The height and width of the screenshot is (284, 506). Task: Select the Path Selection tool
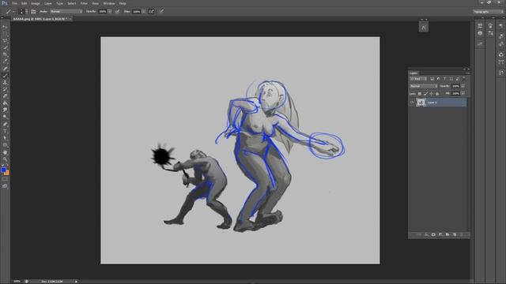point(5,138)
